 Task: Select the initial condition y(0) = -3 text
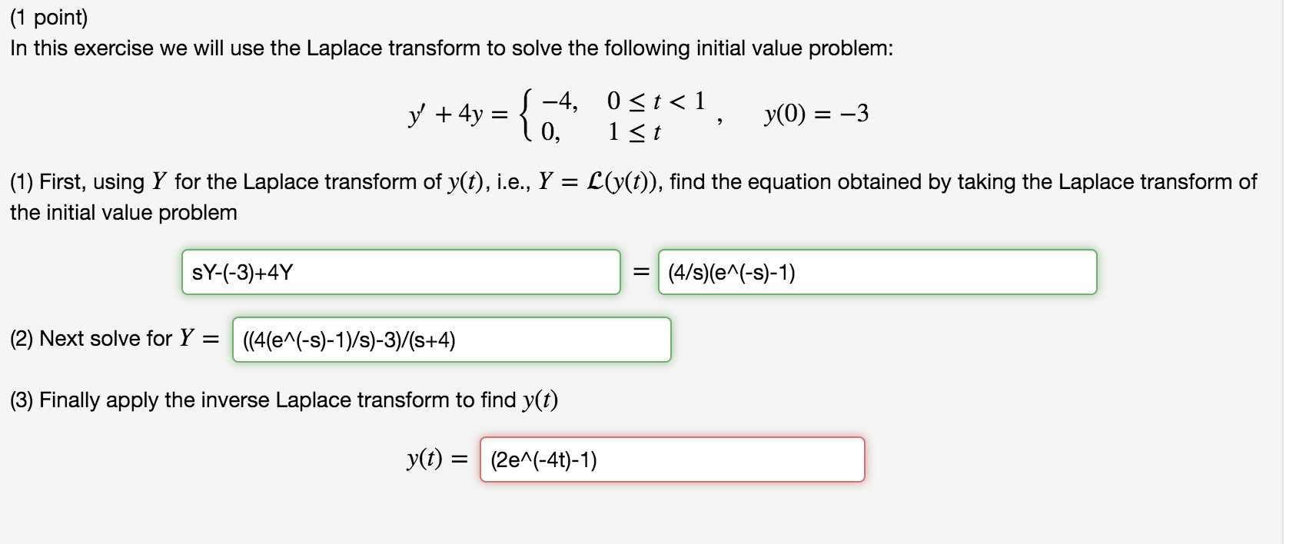coord(814,115)
